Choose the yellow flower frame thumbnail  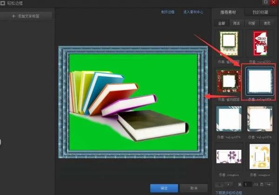(x=260, y=156)
